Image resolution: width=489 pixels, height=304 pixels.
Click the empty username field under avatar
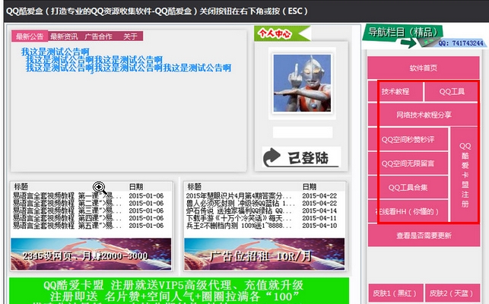point(303,132)
